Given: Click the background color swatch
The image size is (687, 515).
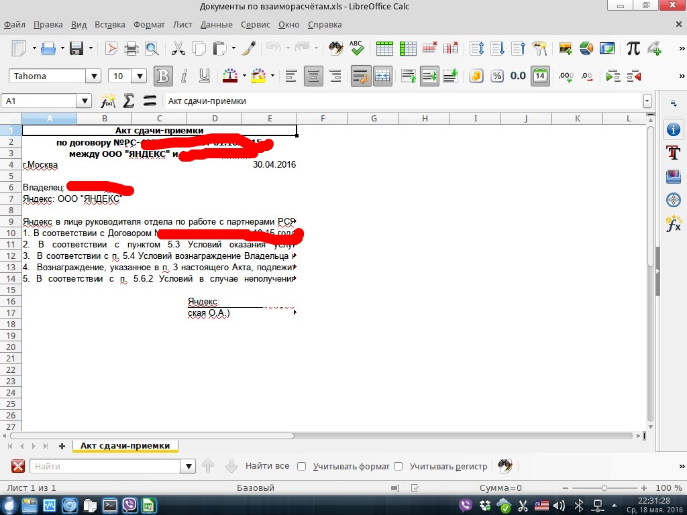Looking at the screenshot, I should click(258, 76).
